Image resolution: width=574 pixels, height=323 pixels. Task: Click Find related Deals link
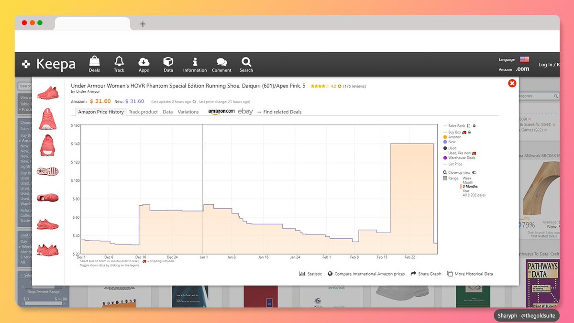coord(282,111)
